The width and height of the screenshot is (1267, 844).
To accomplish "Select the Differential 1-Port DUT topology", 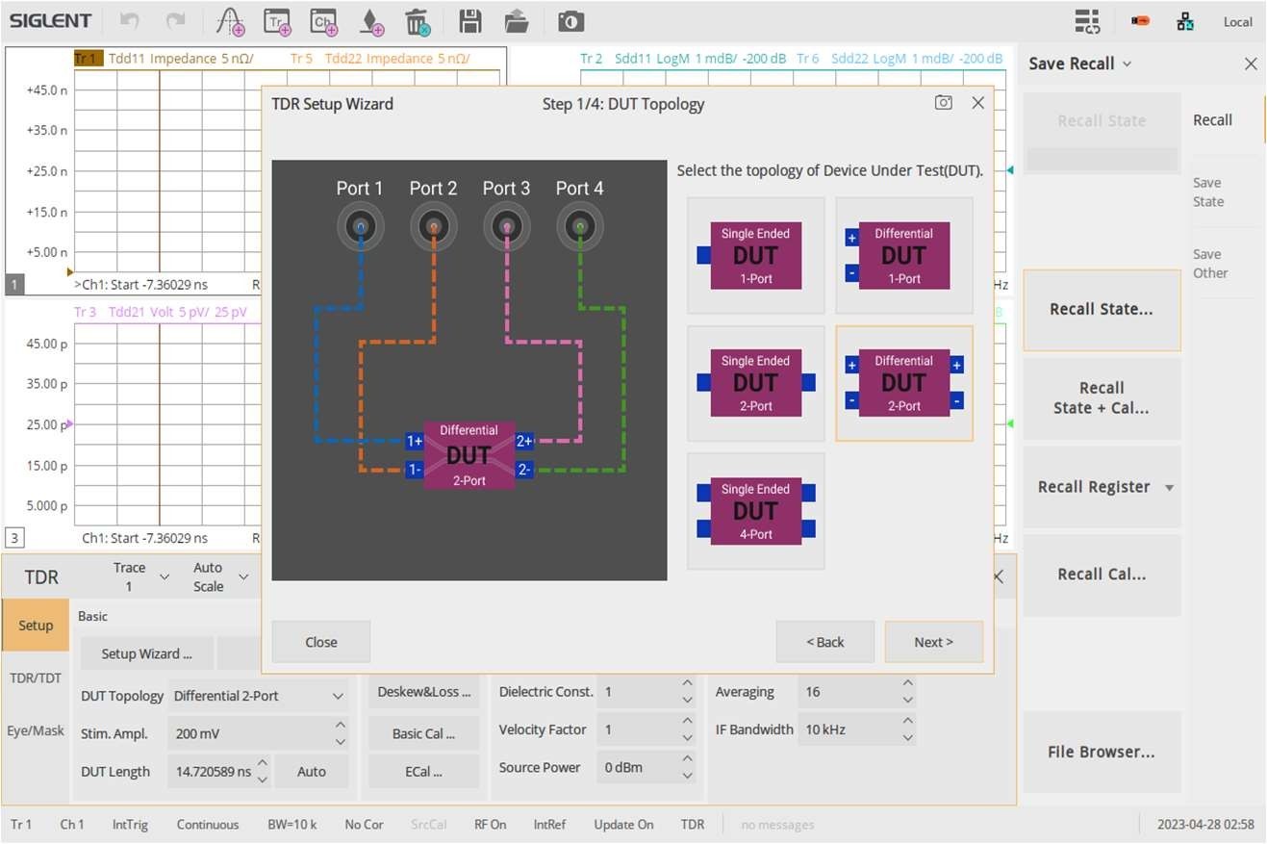I will [x=903, y=255].
